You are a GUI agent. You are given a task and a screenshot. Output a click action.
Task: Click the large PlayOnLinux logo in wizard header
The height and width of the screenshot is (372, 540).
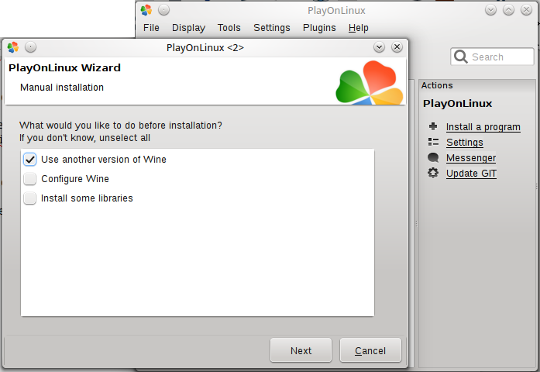(x=370, y=82)
